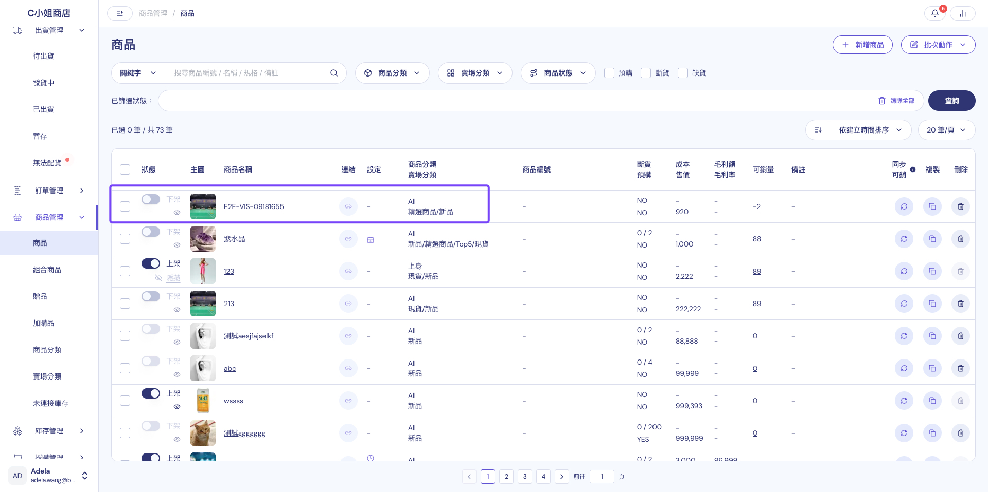Open 待出貨 in the sidebar

click(x=44, y=56)
